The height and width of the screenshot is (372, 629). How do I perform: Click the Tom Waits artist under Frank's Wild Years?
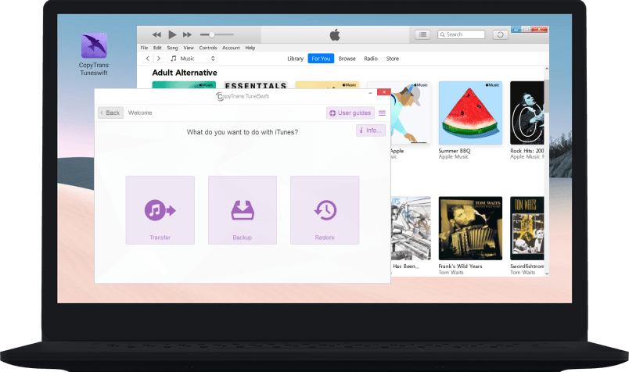point(451,272)
